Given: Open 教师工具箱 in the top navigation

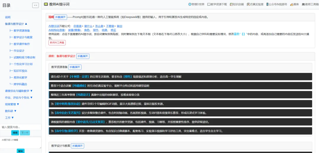Looking at the screenshot, I should (x=310, y=4).
